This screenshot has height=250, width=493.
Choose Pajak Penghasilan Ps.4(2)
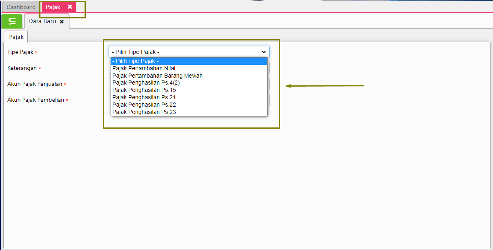[x=146, y=83]
